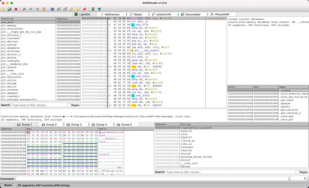Image resolution: width=309 pixels, height=188 pixels.
Task: Select segment row .gnu.hash
Action: [268, 100]
